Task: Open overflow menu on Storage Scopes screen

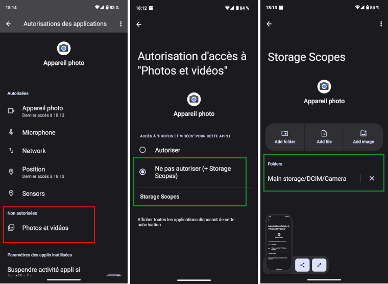Action: coord(381,24)
